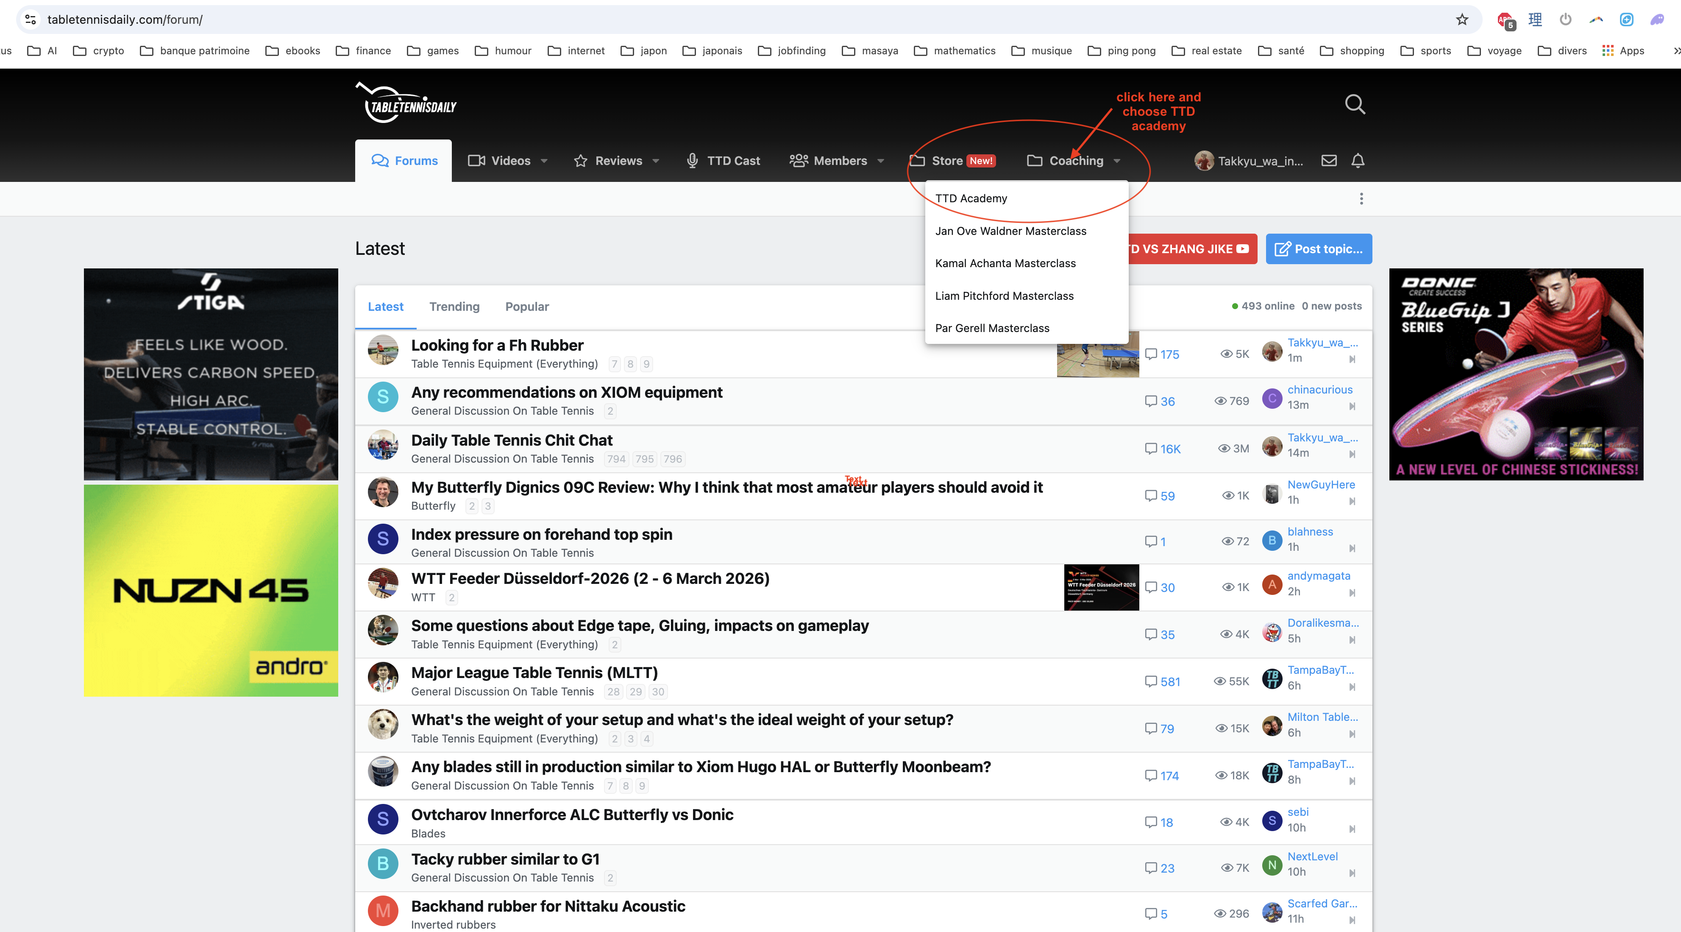Screen dimensions: 1681x932
Task: Open the real estate bookmarks folder
Action: pos(1207,50)
